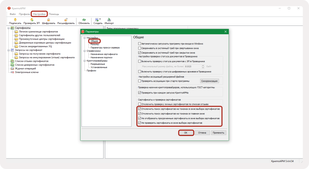Select the Шифровать lock icon
The image size is (309, 169).
pyautogui.click(x=49, y=20)
